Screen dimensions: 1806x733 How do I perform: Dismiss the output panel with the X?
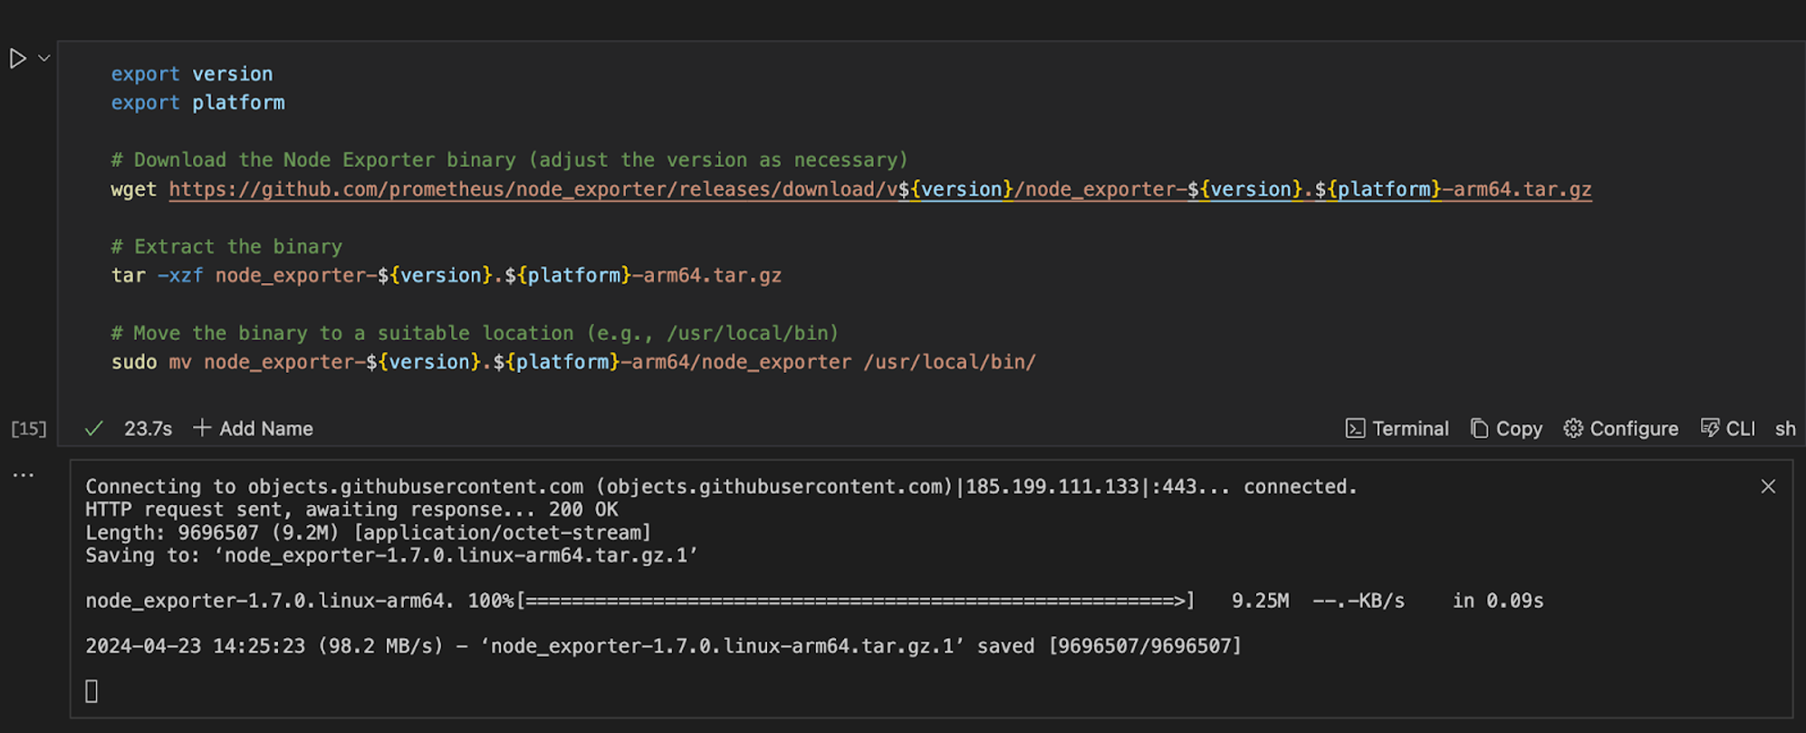(1768, 486)
